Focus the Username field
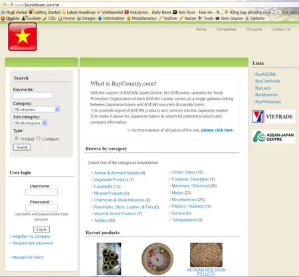 point(41,192)
